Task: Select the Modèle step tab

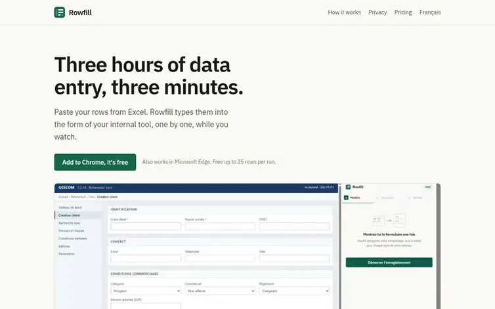Action: [x=358, y=198]
